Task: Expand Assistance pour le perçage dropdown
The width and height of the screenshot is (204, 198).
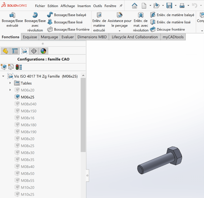Action: [x=119, y=31]
